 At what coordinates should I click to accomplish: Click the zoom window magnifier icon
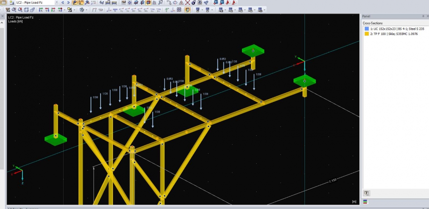coord(14,10)
